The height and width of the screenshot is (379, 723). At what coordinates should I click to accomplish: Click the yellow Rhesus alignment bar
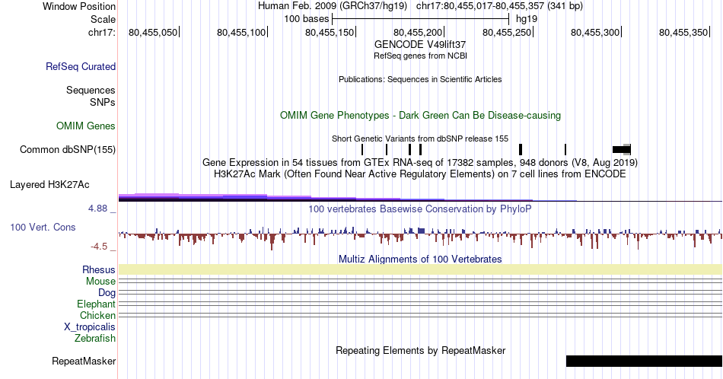click(420, 269)
